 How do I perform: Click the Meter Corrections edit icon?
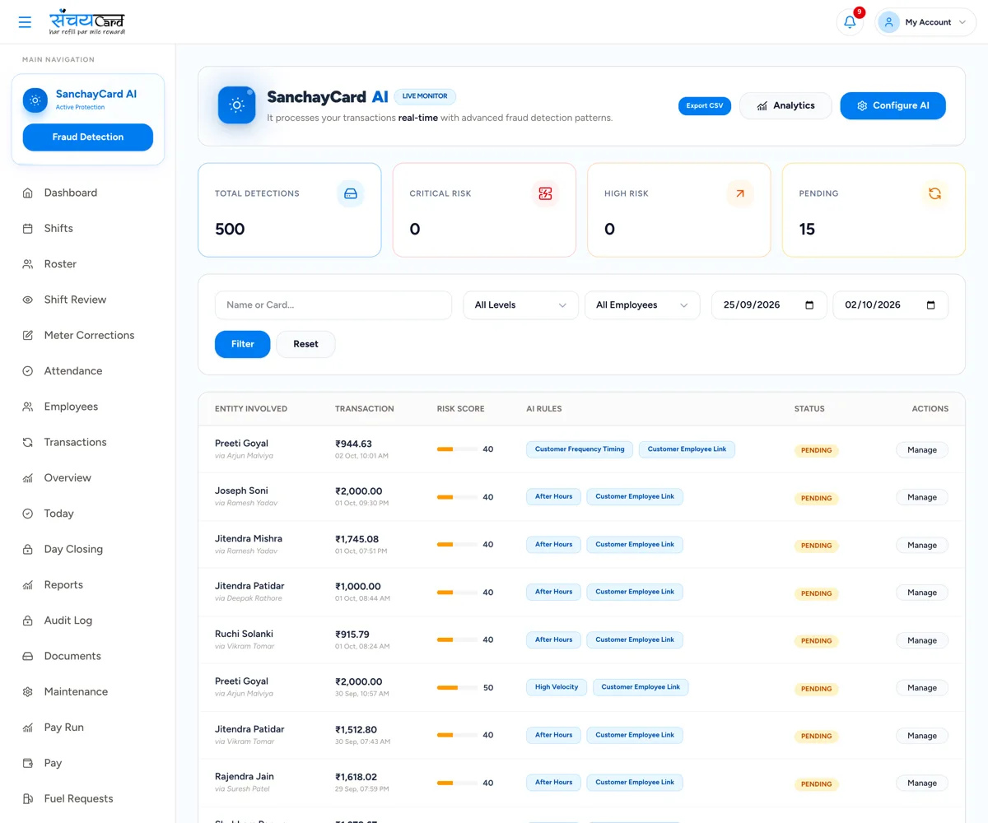[27, 336]
